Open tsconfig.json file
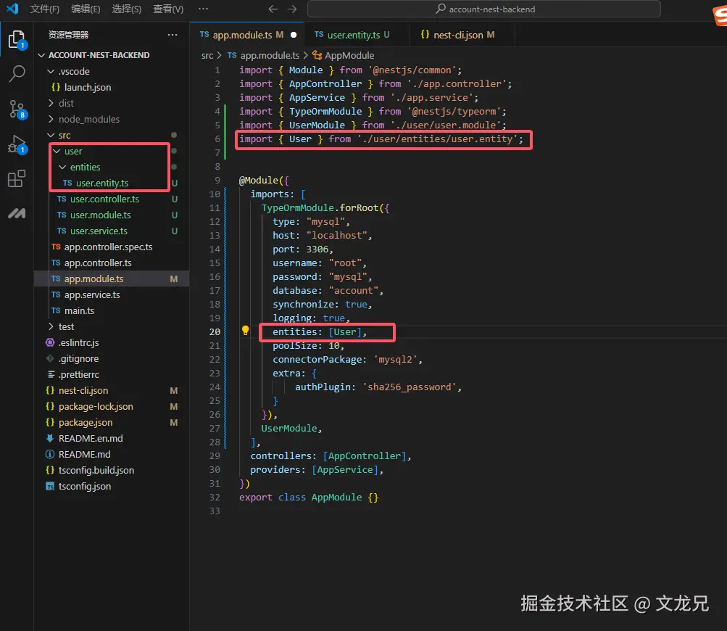Screen dimensions: 727x631 pyautogui.click(x=112, y=486)
